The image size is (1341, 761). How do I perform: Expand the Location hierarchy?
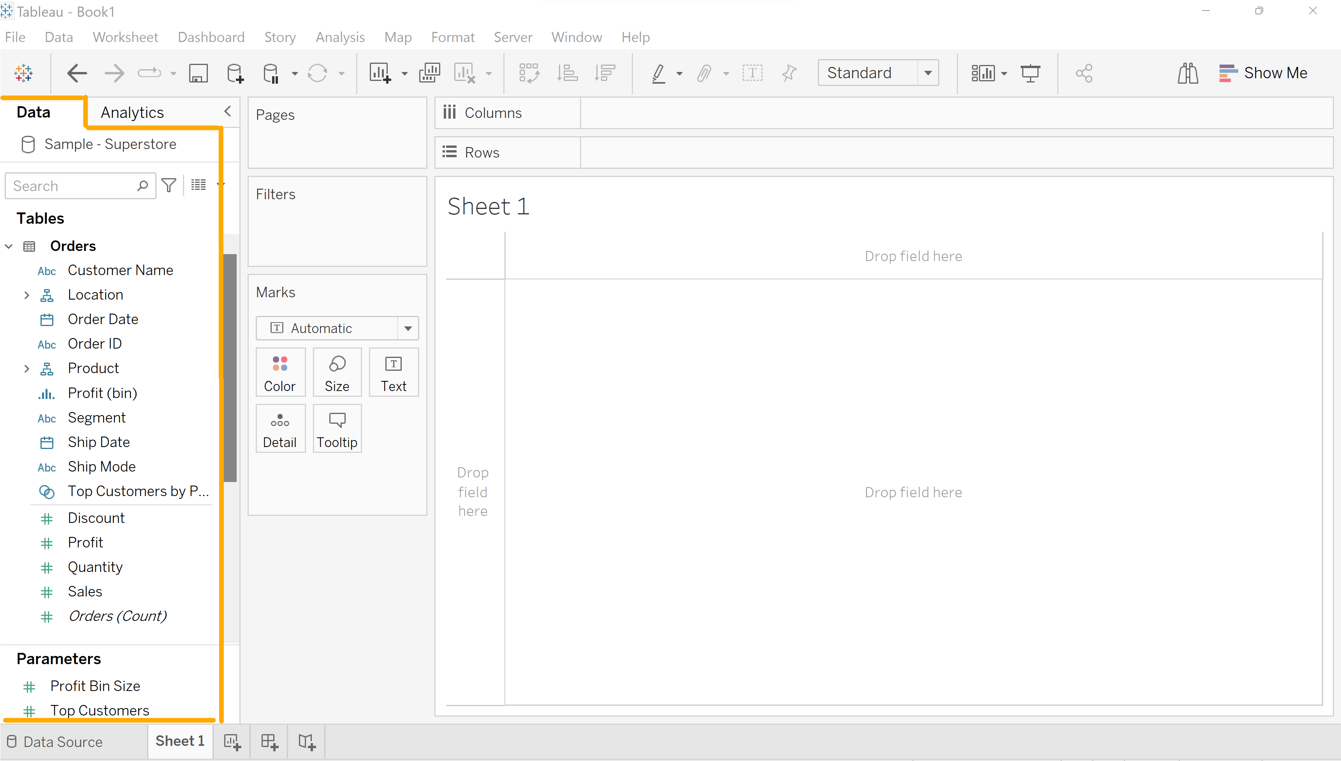(x=26, y=295)
